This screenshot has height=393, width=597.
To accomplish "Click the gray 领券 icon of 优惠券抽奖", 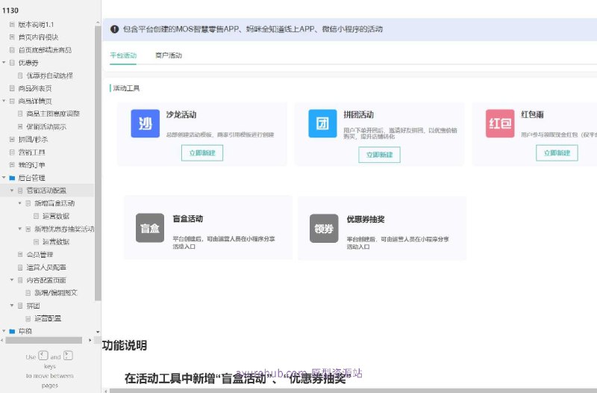I will click(x=324, y=229).
